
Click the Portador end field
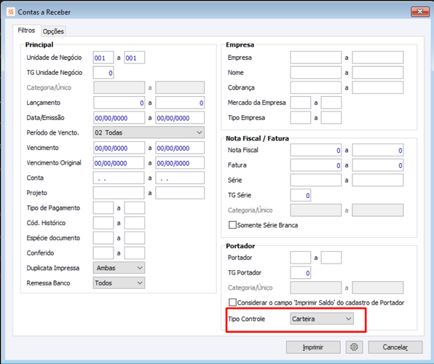[x=331, y=258]
